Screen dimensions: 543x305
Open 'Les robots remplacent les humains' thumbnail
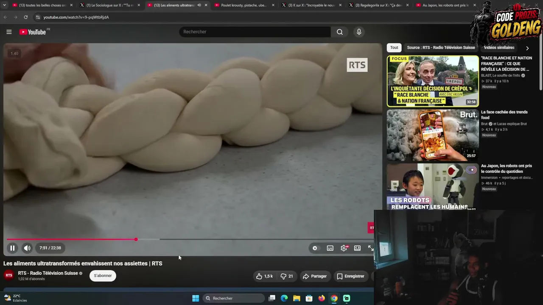point(433,187)
